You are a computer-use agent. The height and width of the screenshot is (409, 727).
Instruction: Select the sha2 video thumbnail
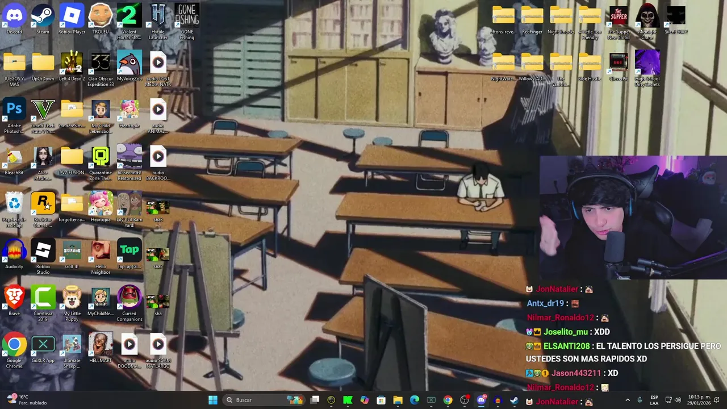point(158,257)
